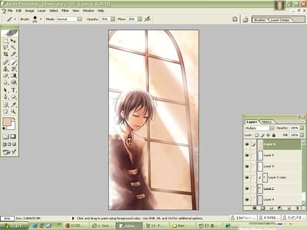The width and height of the screenshot is (307, 230).
Task: Reset to default foreground and background colors
Action: (x=4, y=128)
